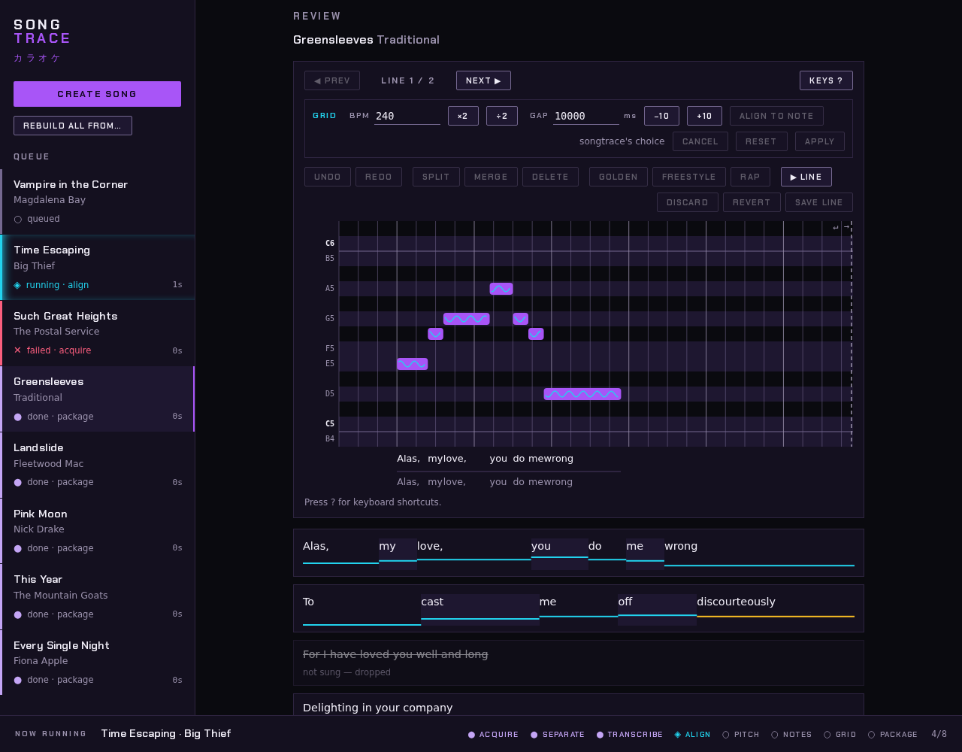Viewport: 962px width, 752px height.
Task: Click the queued circle icon for Vampire in the Corner
Action: tap(18, 219)
